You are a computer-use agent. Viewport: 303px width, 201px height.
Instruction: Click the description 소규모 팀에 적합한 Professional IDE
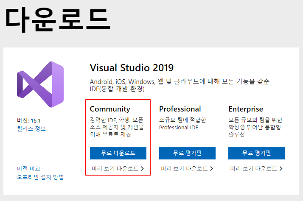tap(182, 123)
